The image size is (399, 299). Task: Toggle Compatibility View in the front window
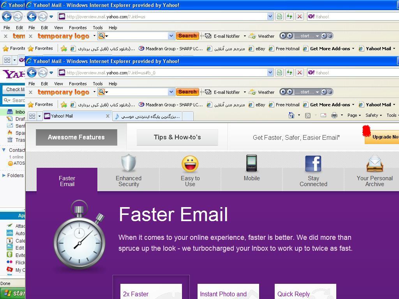279,73
